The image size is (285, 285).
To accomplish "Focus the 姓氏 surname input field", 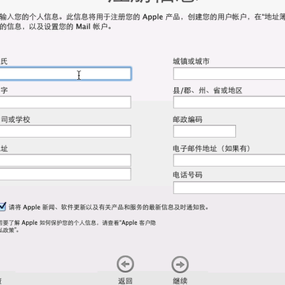I will 65,74.
